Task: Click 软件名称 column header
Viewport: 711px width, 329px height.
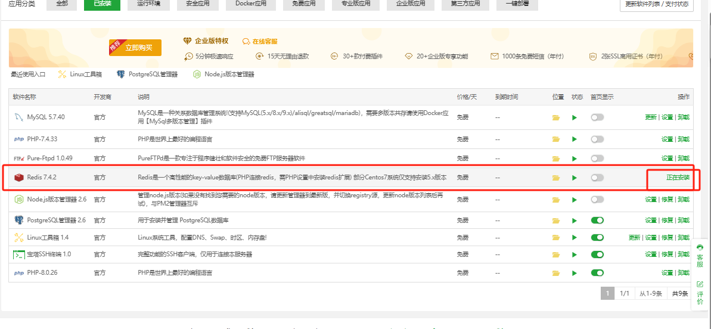Action: point(24,97)
